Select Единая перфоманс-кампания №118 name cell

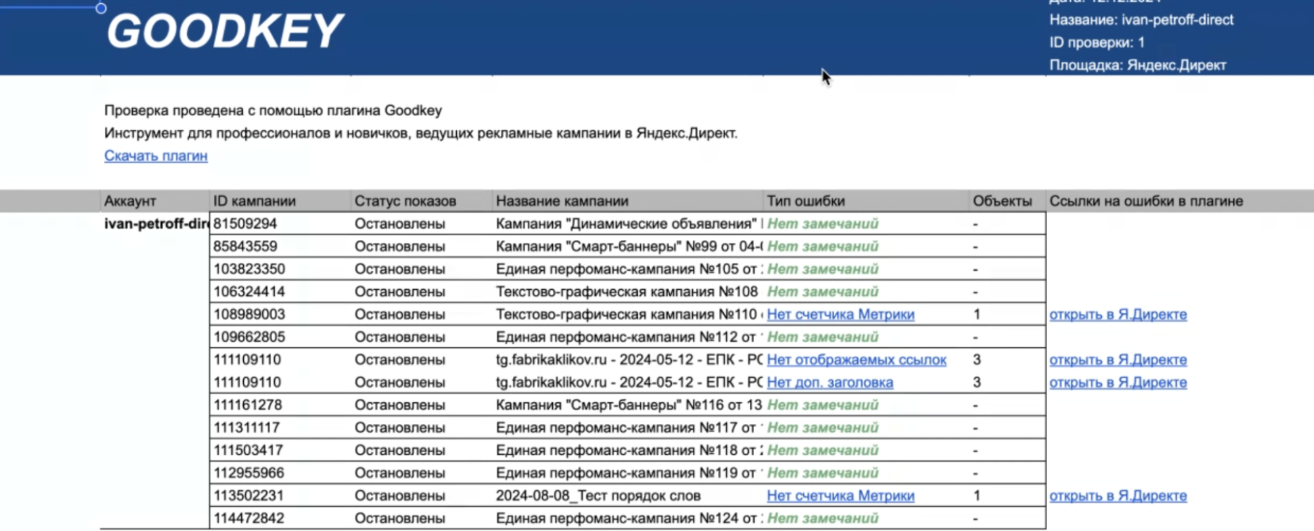pos(629,450)
